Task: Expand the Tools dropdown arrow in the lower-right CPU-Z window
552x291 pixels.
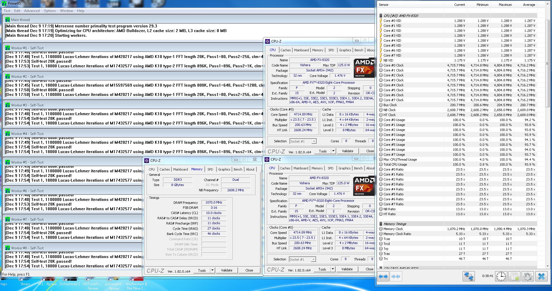Action: tap(333, 269)
